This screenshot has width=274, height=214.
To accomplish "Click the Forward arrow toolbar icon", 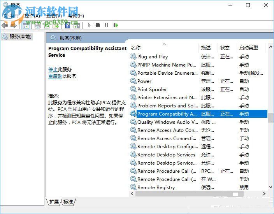I will tap(14, 26).
